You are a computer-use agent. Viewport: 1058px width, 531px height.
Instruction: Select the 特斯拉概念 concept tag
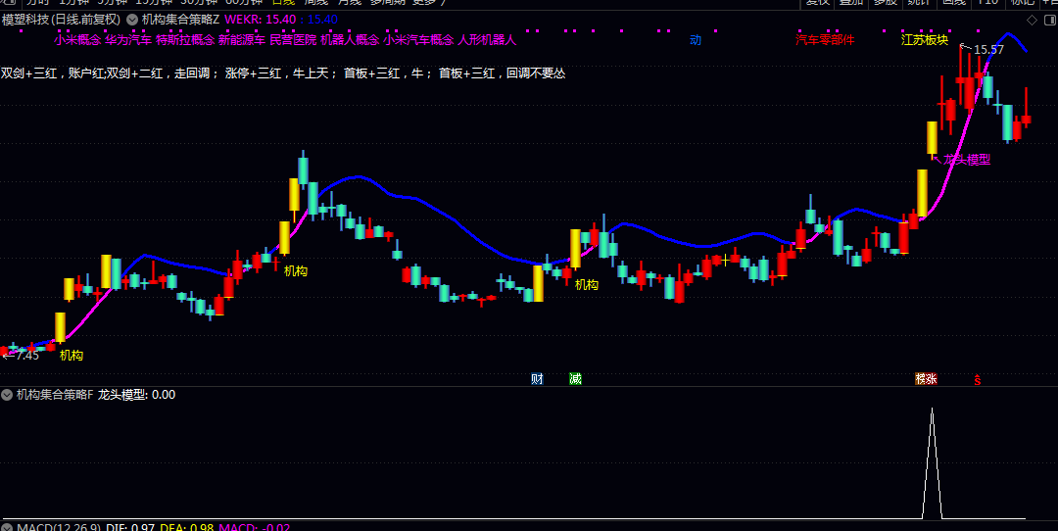[x=185, y=40]
